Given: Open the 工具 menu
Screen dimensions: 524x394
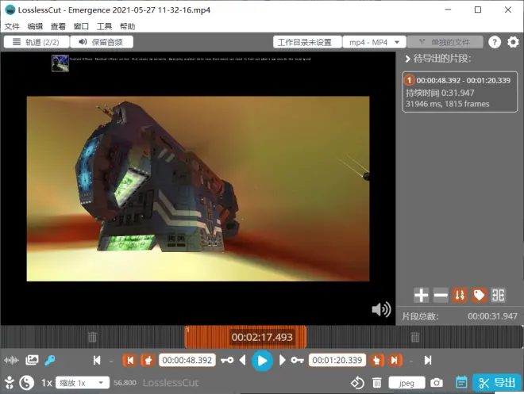Looking at the screenshot, I should (104, 26).
